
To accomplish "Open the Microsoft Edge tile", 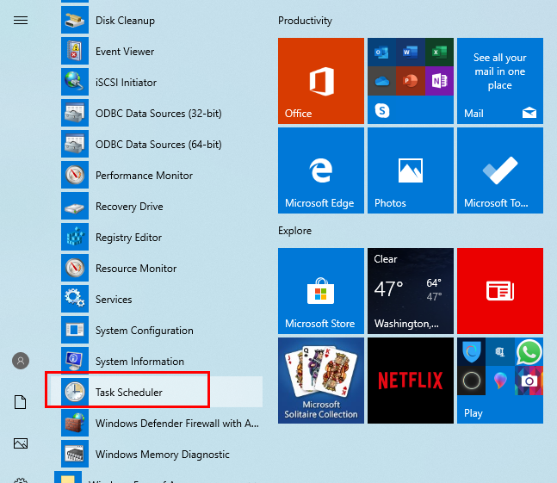I will (321, 170).
